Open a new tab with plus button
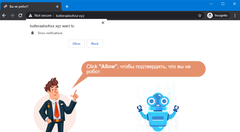Image resolution: width=240 pixels, height=132 pixels. coord(67,6)
